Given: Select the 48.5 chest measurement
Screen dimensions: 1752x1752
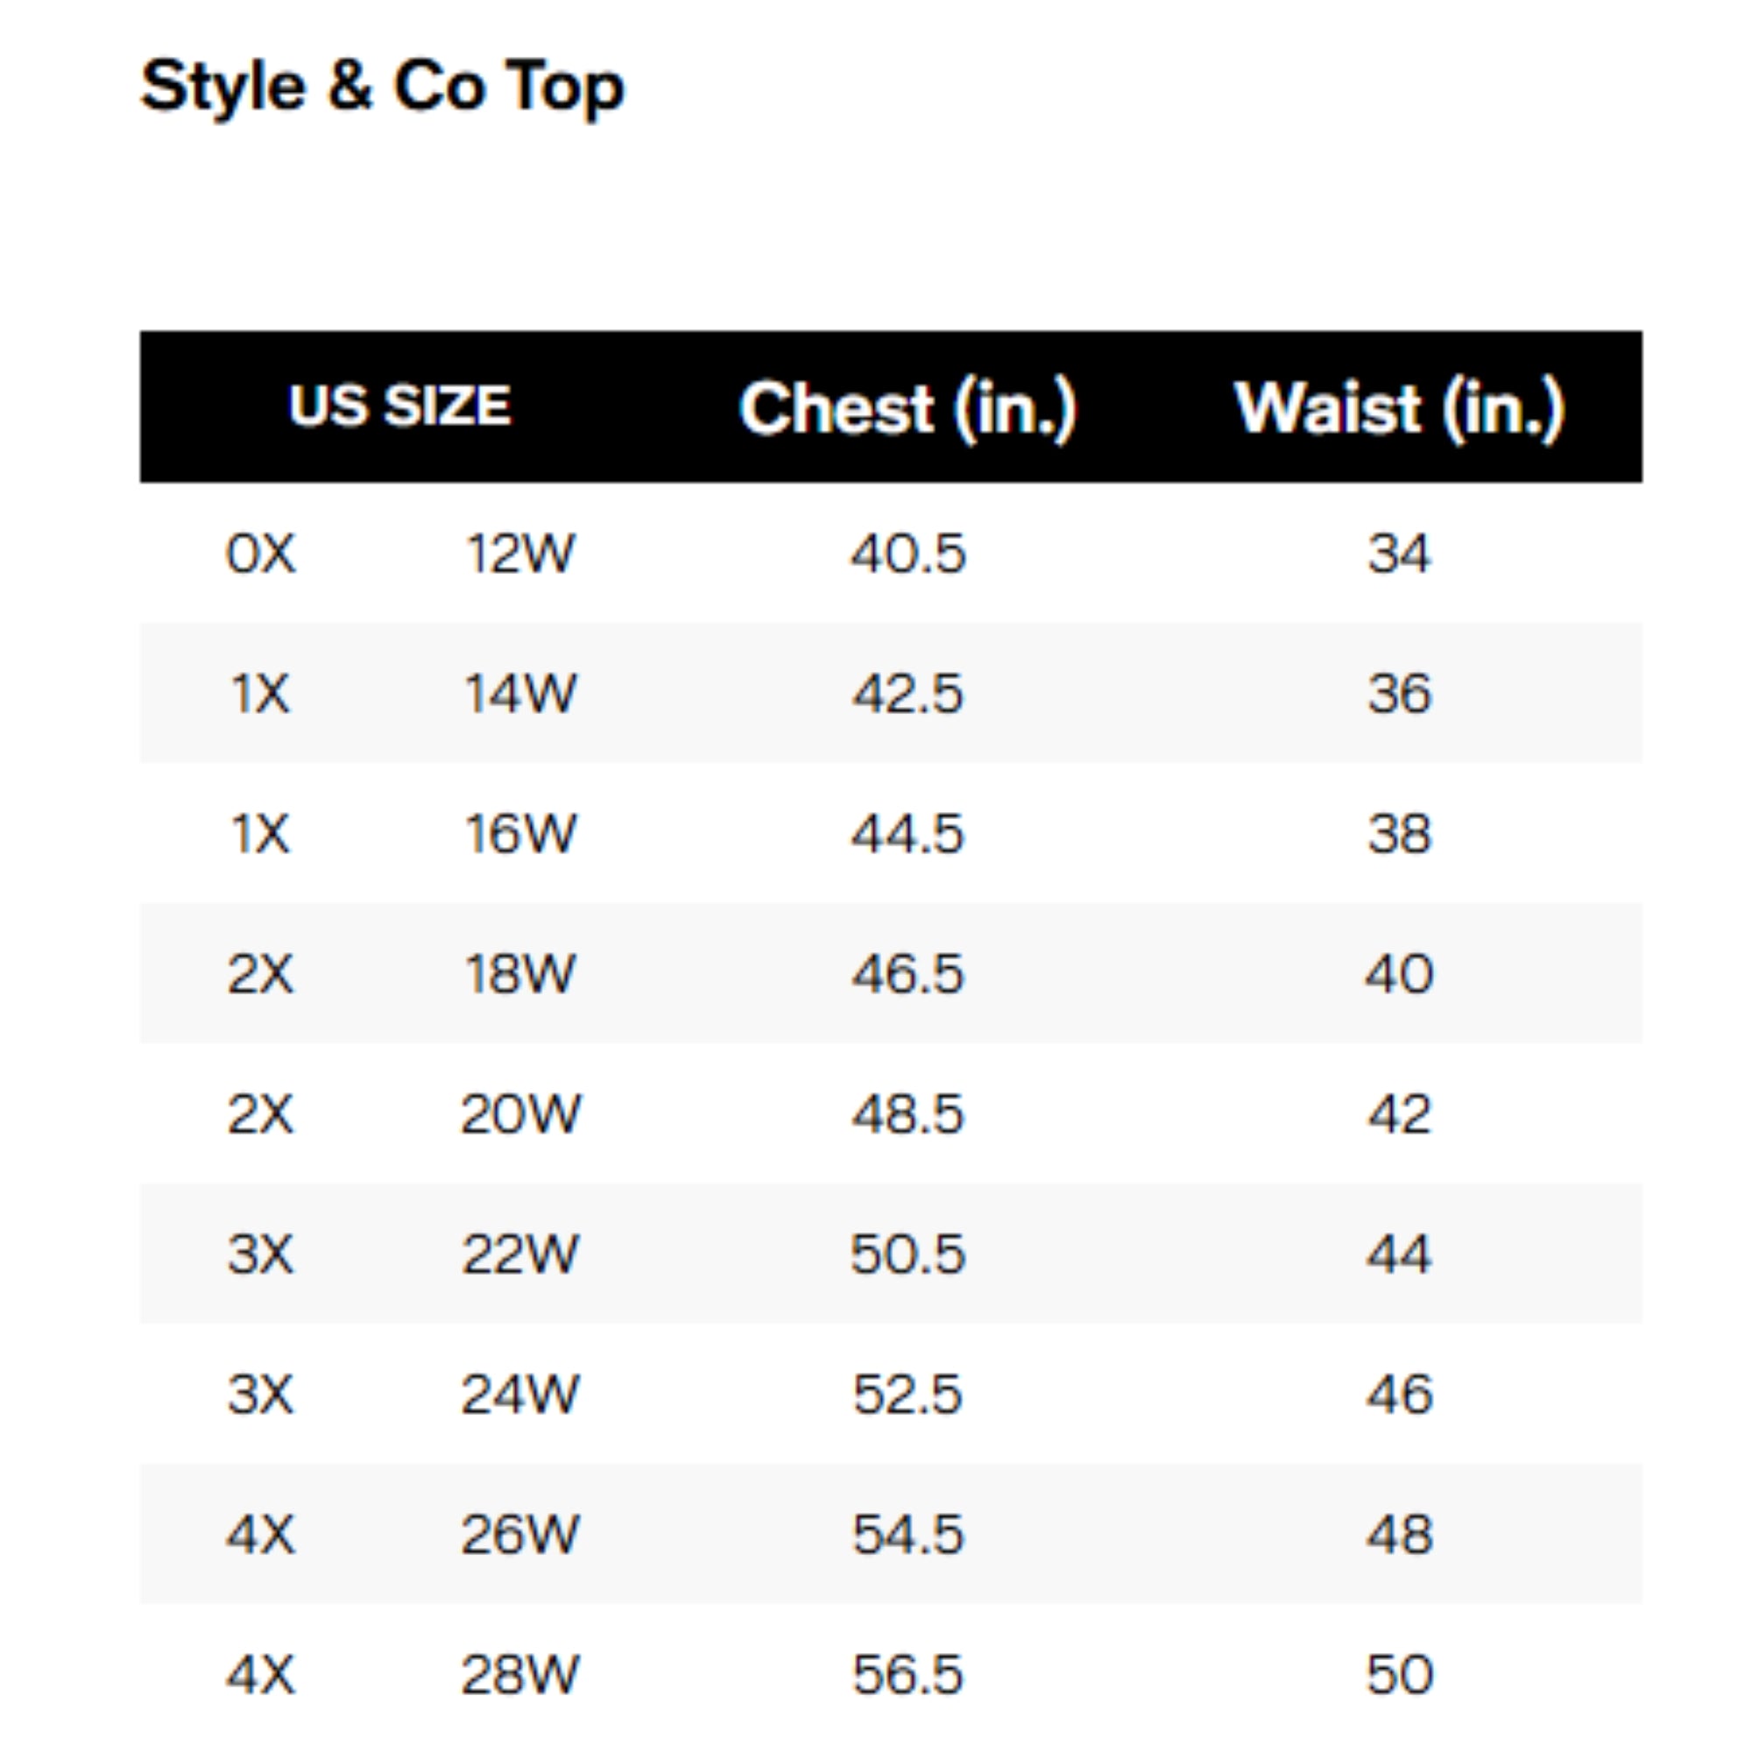Looking at the screenshot, I should pyautogui.click(x=908, y=1113).
